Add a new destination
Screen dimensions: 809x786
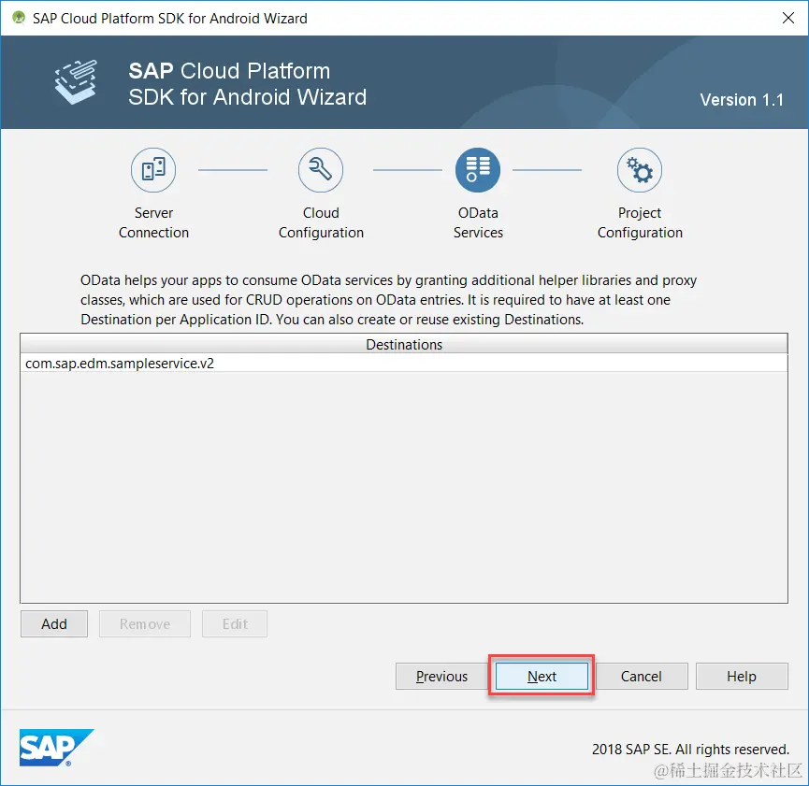pyautogui.click(x=54, y=624)
